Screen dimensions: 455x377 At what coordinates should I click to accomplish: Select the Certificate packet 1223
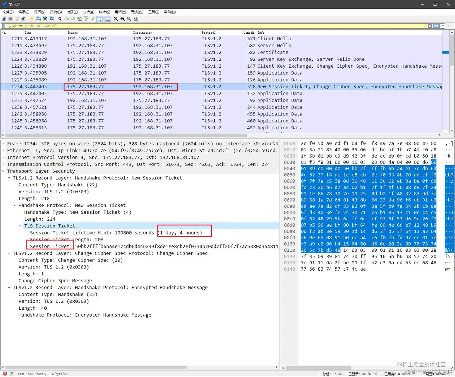221,52
